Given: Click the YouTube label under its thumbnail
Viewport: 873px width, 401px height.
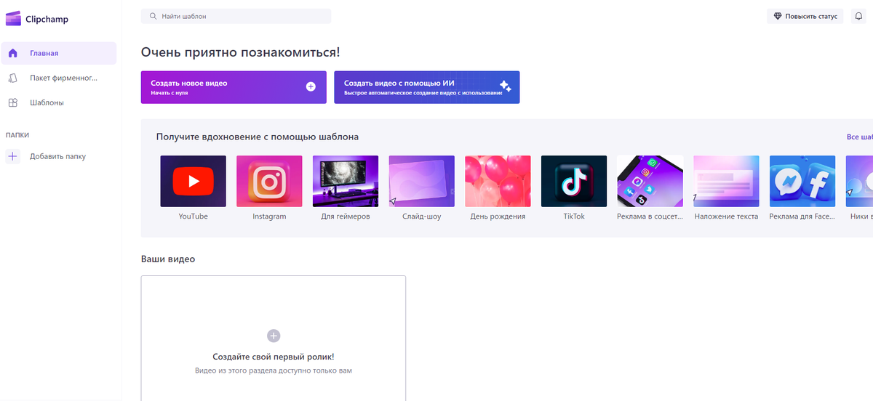Looking at the screenshot, I should click(x=194, y=216).
